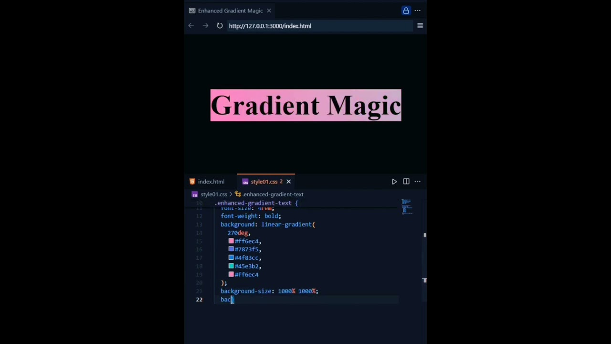The height and width of the screenshot is (344, 611).
Task: Click the preview tab page icon
Action: [x=192, y=11]
